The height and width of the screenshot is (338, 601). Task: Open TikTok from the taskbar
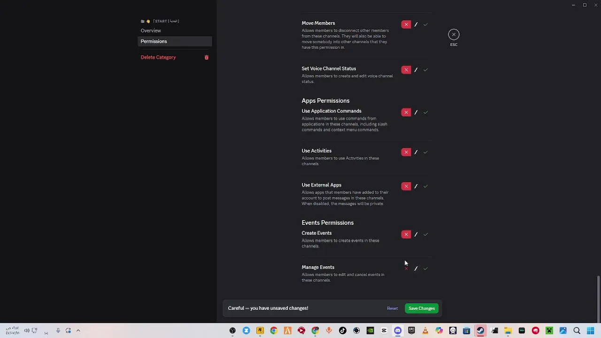[x=343, y=331]
